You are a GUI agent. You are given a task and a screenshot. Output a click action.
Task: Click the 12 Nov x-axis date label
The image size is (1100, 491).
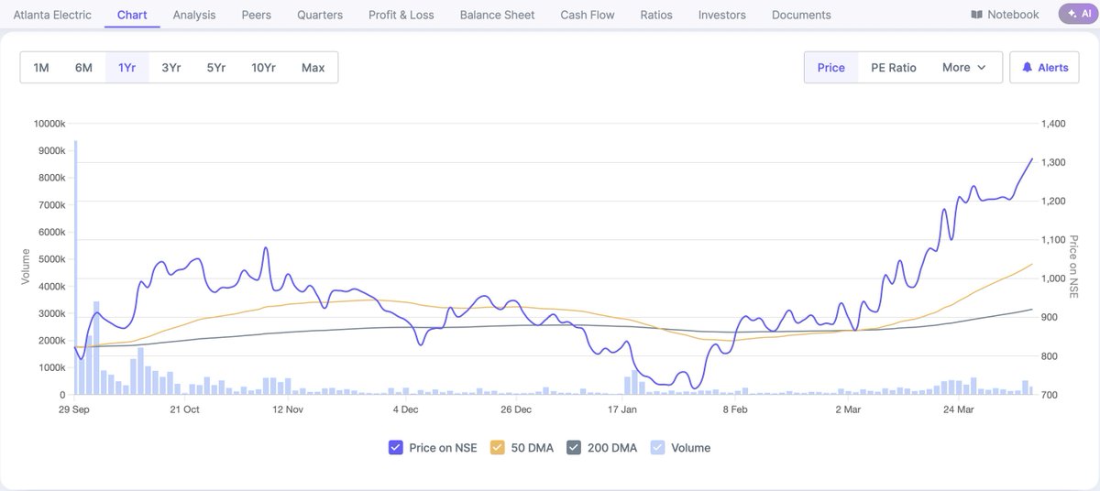288,409
